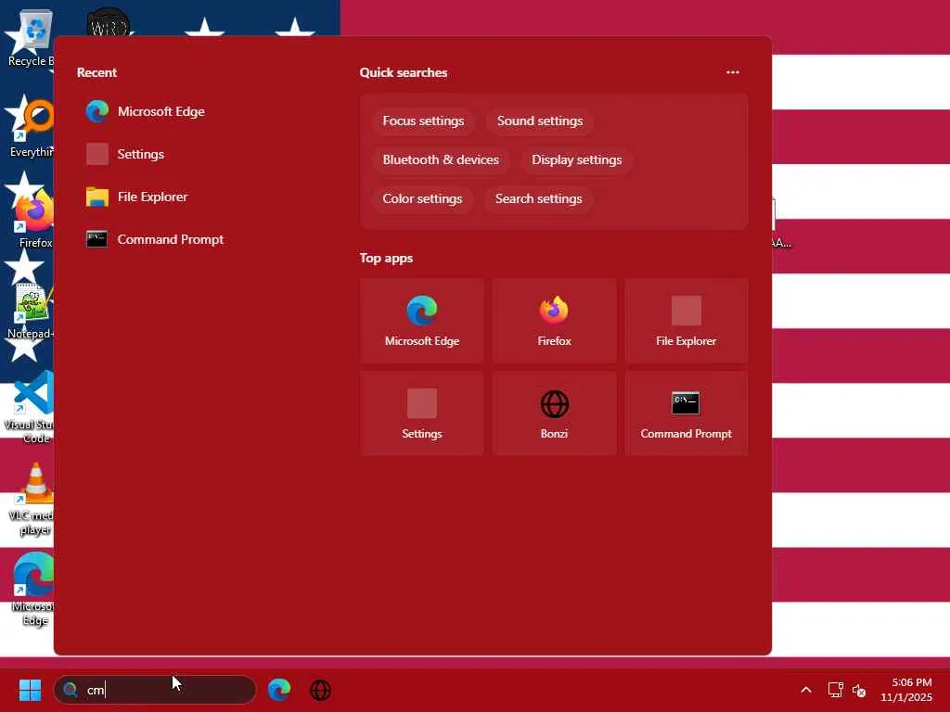
Task: Select VLC media player desktop shortcut
Action: 32,499
